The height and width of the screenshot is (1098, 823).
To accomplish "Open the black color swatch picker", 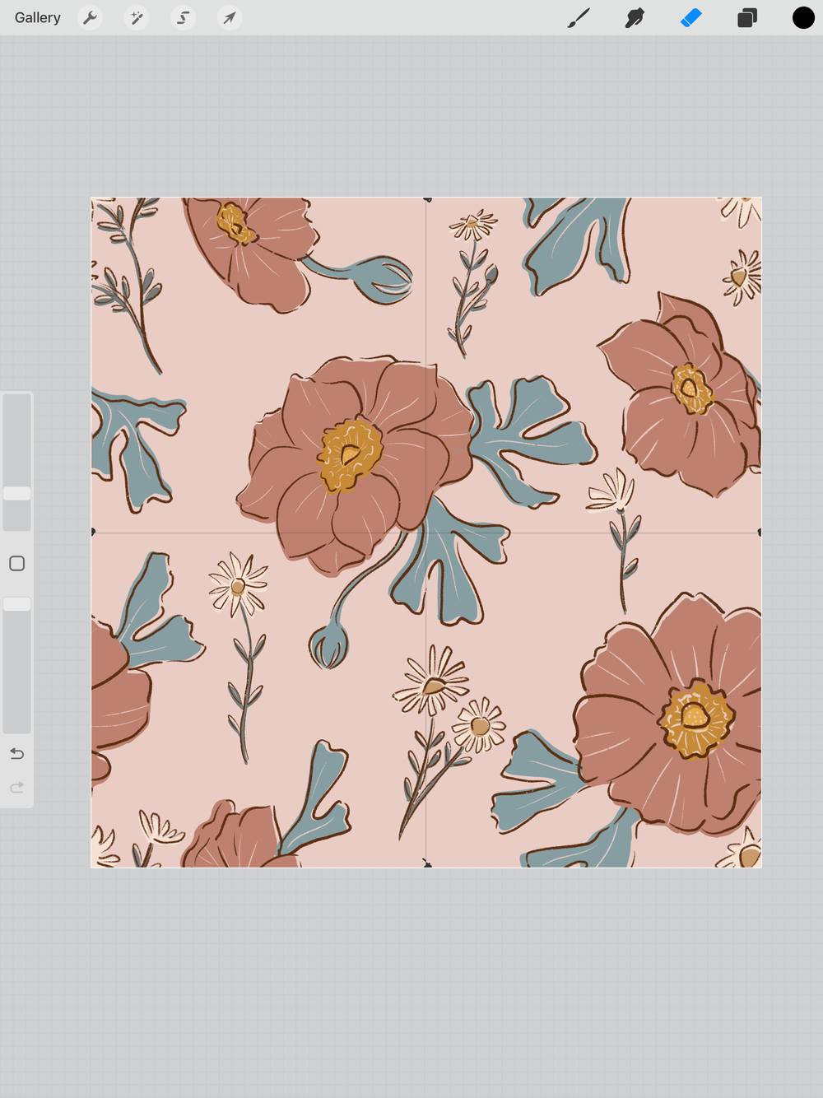I will (x=803, y=17).
